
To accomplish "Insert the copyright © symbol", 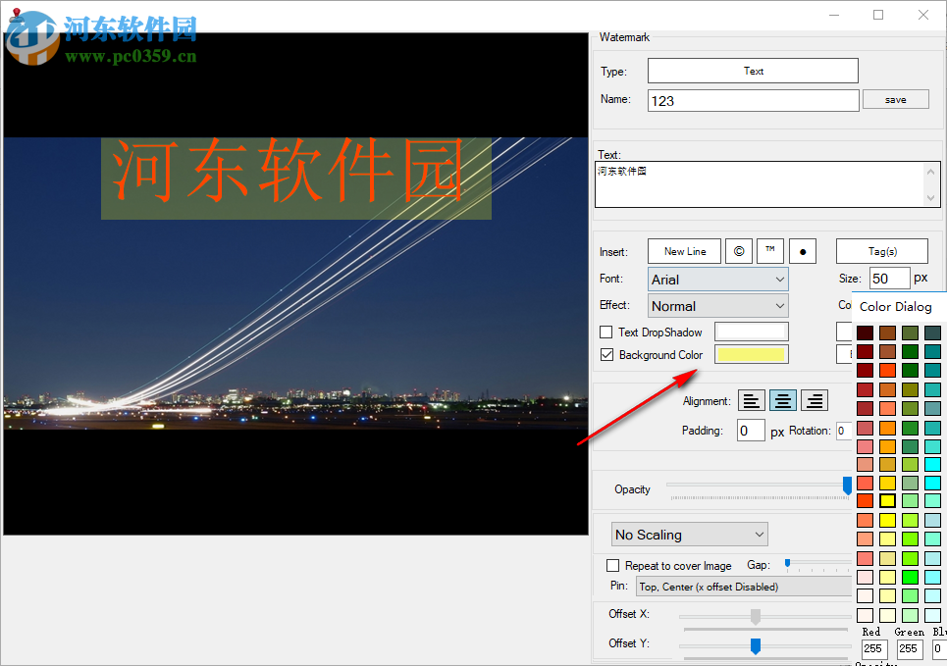I will (x=738, y=251).
